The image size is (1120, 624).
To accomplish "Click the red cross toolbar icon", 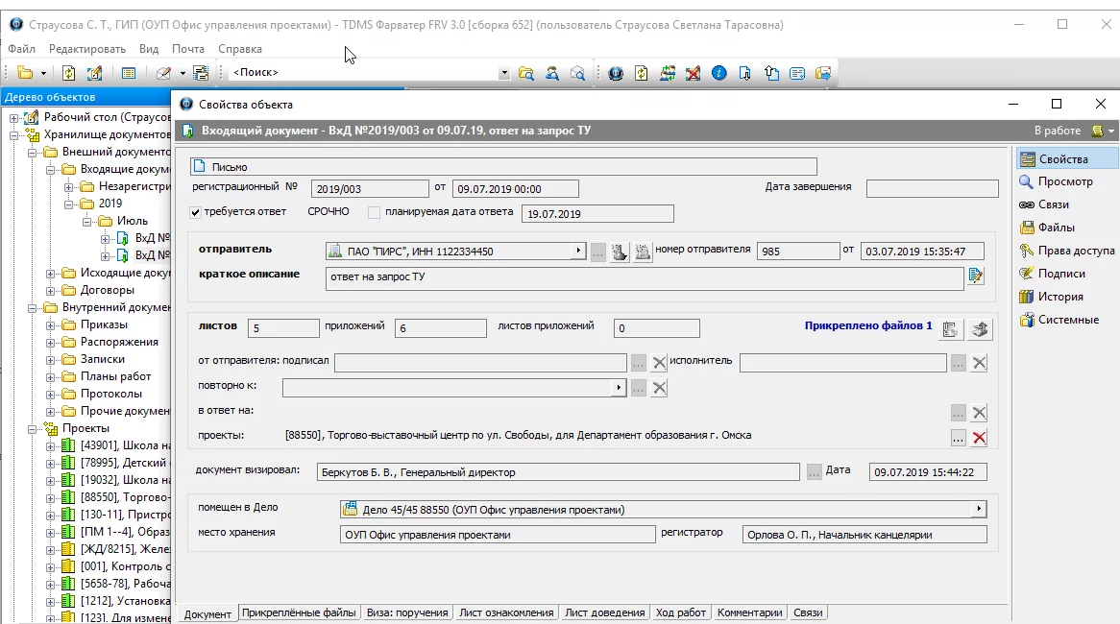I will click(693, 73).
